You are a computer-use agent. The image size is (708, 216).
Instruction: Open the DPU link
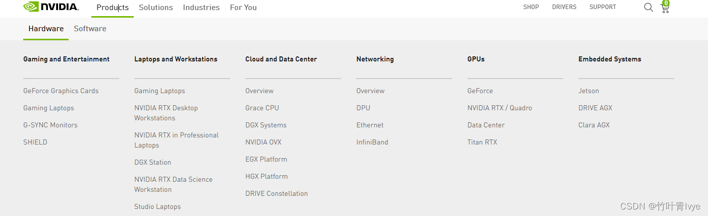pos(363,108)
